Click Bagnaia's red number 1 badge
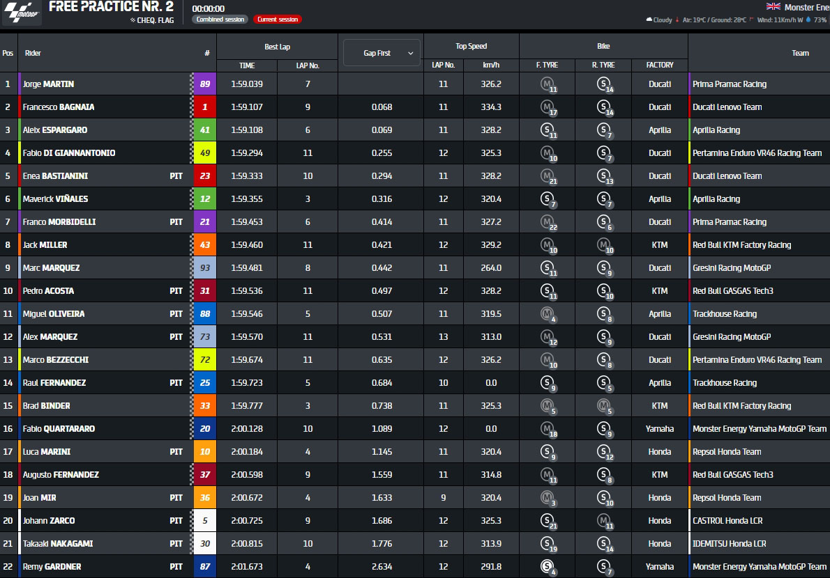The height and width of the screenshot is (578, 830). [x=205, y=107]
